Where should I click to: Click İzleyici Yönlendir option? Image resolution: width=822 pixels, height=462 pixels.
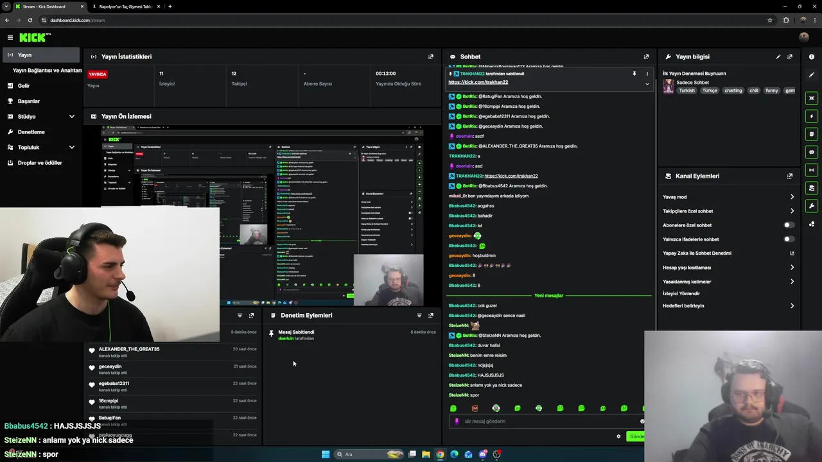point(681,294)
